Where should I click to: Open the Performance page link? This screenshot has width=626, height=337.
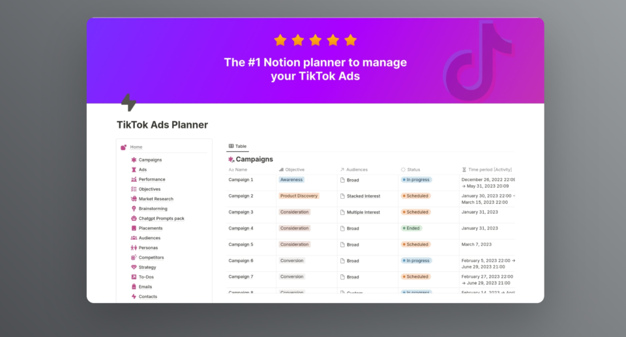point(152,179)
